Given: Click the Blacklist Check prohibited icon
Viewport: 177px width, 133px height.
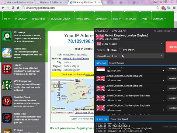Looking at the screenshot, I should pos(7,102).
